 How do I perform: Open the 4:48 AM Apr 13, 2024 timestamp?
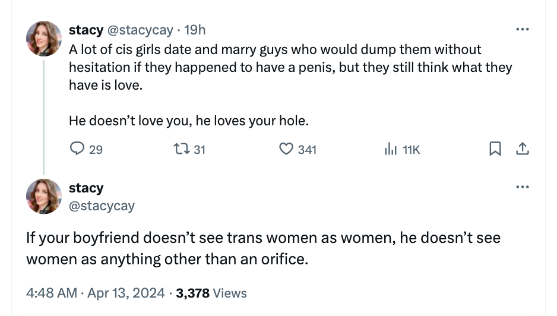[x=94, y=293]
